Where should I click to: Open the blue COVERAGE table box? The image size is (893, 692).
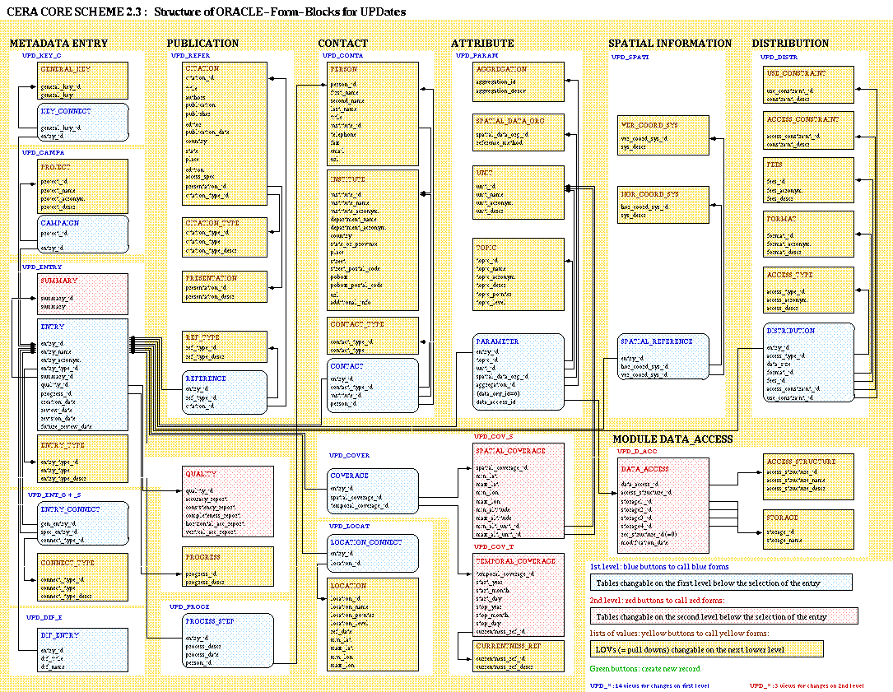click(x=373, y=490)
